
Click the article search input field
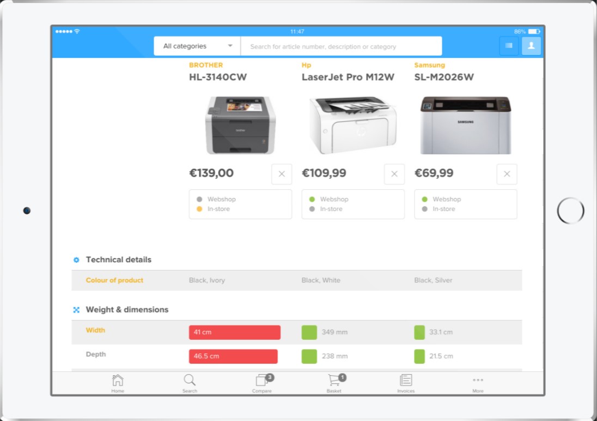click(342, 46)
